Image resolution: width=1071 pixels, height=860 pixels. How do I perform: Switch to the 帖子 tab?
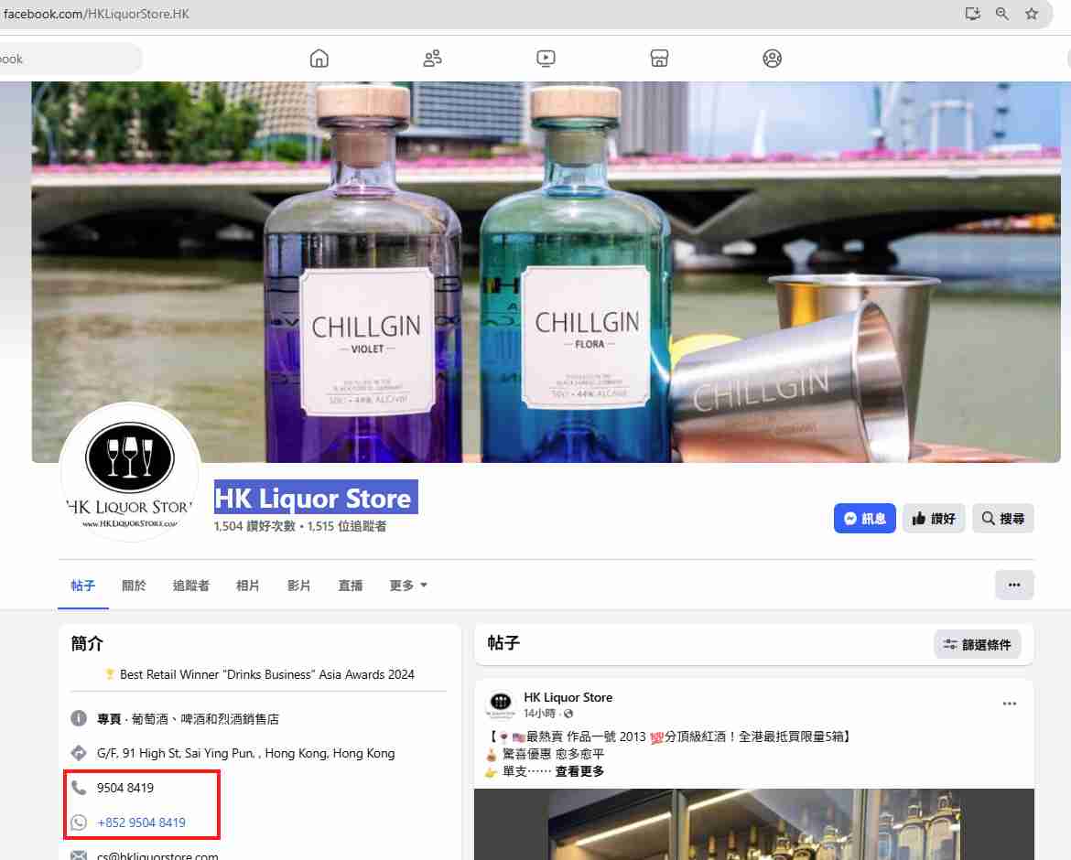[82, 586]
